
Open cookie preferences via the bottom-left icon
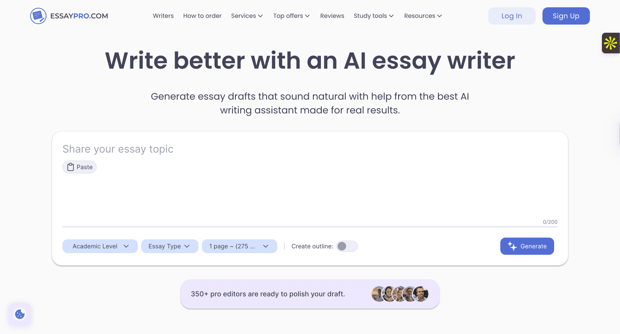pyautogui.click(x=19, y=314)
